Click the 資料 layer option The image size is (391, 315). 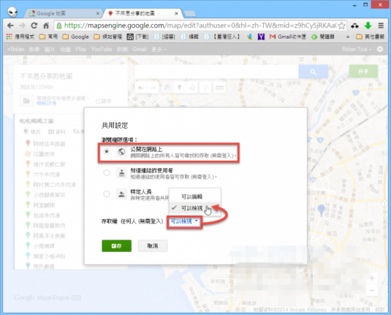[x=56, y=132]
